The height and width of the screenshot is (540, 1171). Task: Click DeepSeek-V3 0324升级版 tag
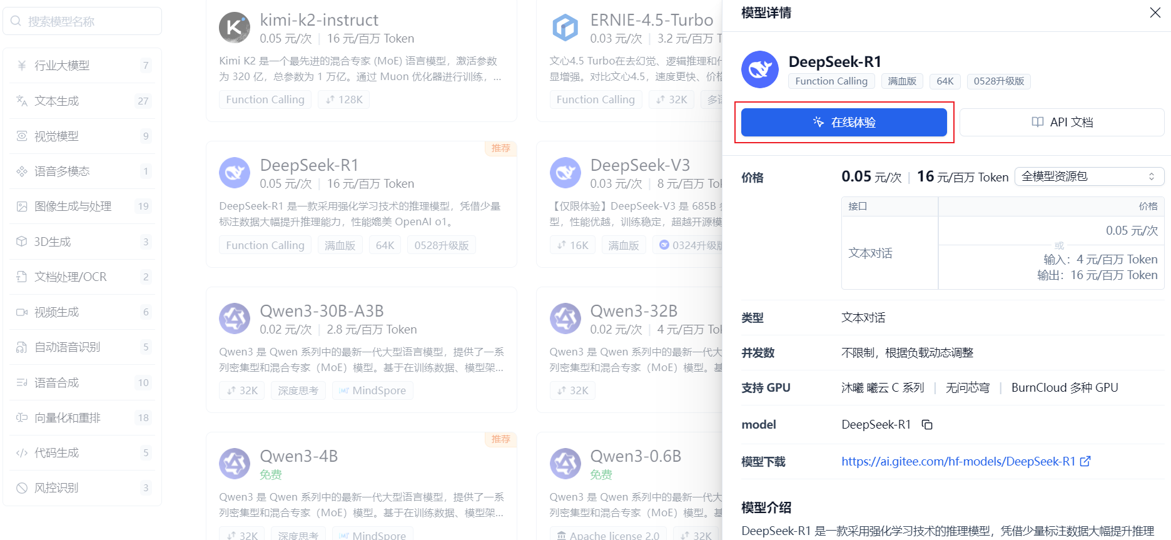click(691, 245)
